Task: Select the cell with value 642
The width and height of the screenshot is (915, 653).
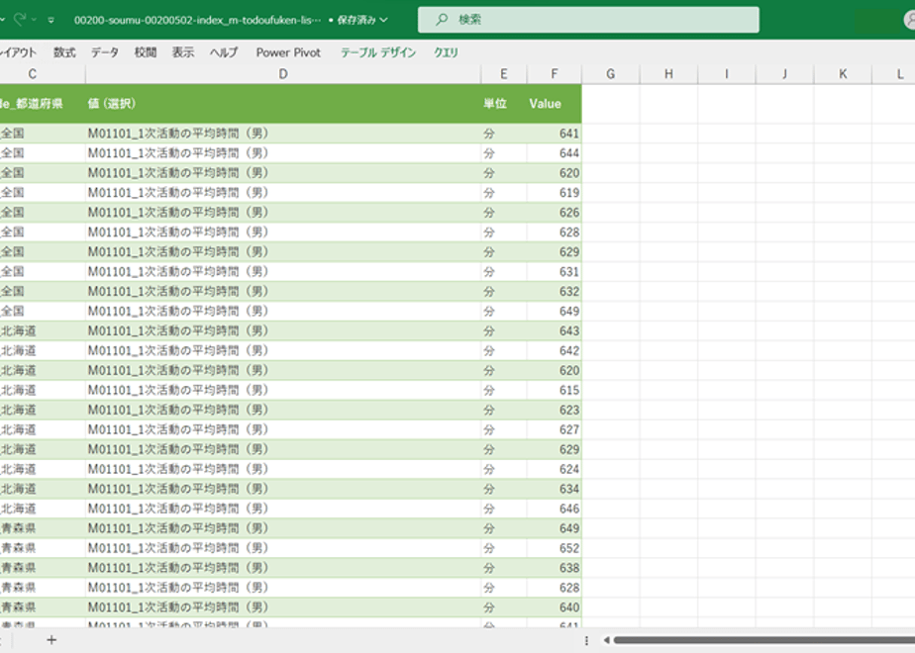Action: coord(554,351)
